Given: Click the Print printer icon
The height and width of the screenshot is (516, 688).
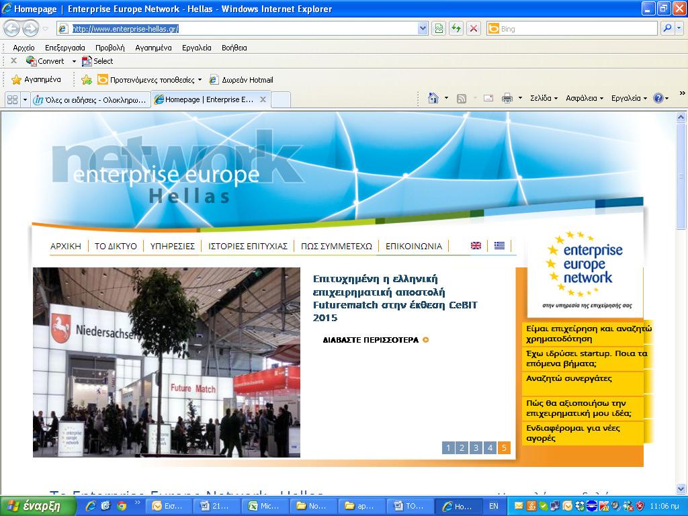Looking at the screenshot, I should (x=507, y=98).
